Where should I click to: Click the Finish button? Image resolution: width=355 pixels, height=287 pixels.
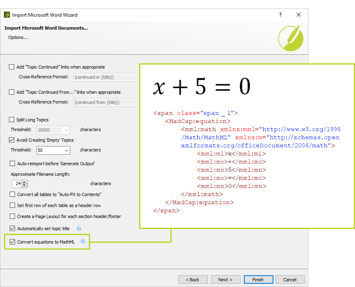pos(258,280)
